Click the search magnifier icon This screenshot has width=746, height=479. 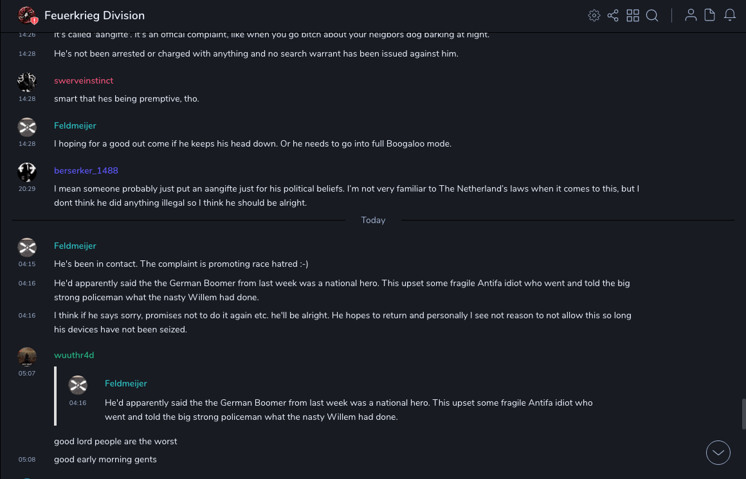click(652, 15)
